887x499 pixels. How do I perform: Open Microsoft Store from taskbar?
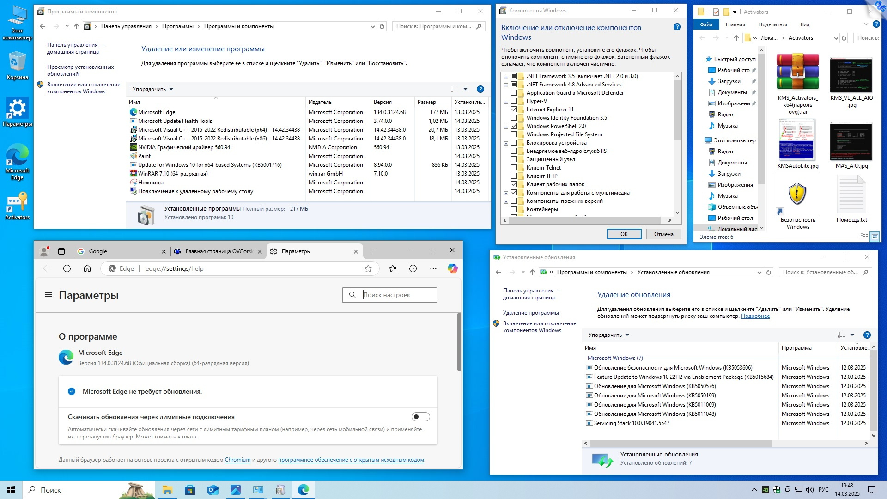pyautogui.click(x=190, y=490)
